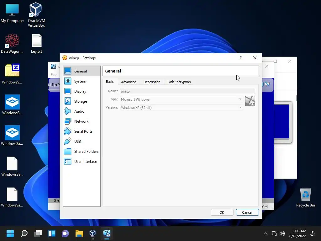321x241 pixels.
Task: Open the Windows Start menu
Action: click(10, 233)
